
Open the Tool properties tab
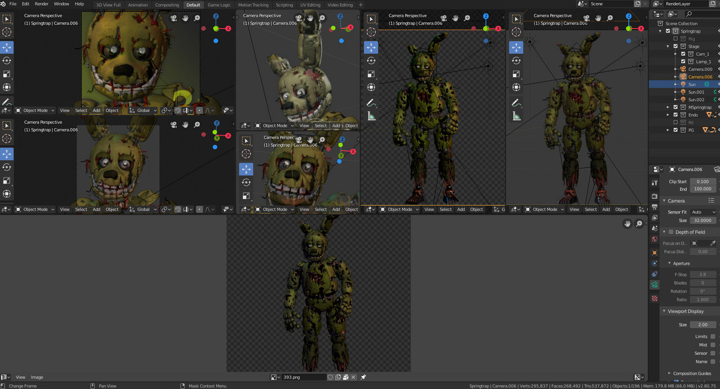pyautogui.click(x=654, y=183)
